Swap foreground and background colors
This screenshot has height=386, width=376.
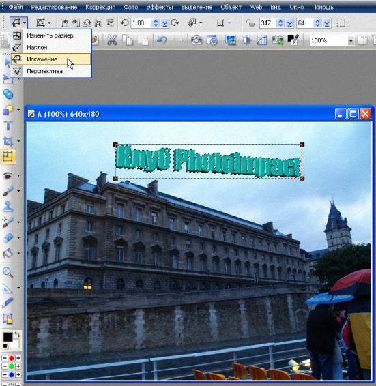tap(17, 335)
